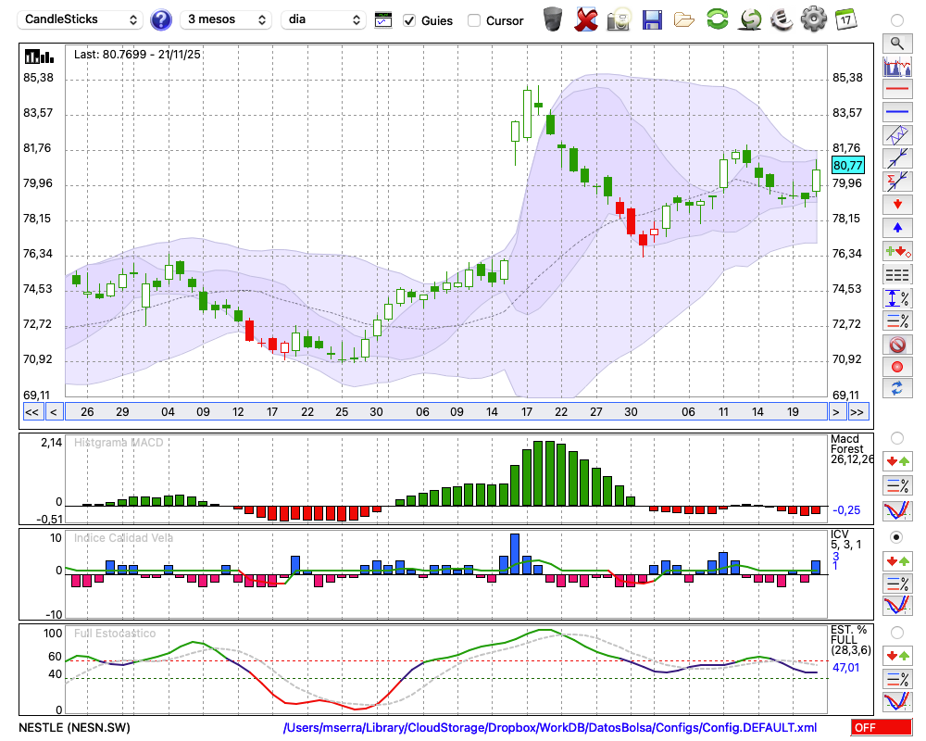Image resolution: width=926 pixels, height=741 pixels.
Task: Open the calendar date icon
Action: point(845,19)
